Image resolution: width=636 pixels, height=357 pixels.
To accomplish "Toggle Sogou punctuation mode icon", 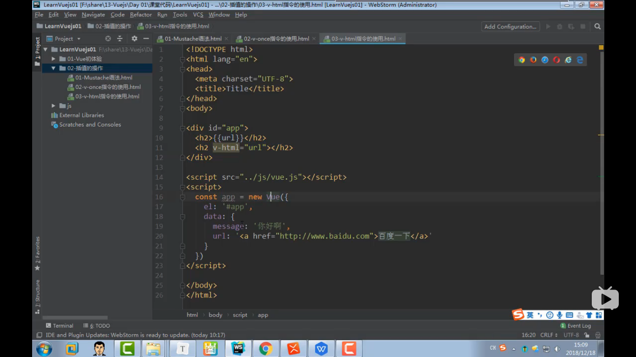I will pyautogui.click(x=540, y=315).
